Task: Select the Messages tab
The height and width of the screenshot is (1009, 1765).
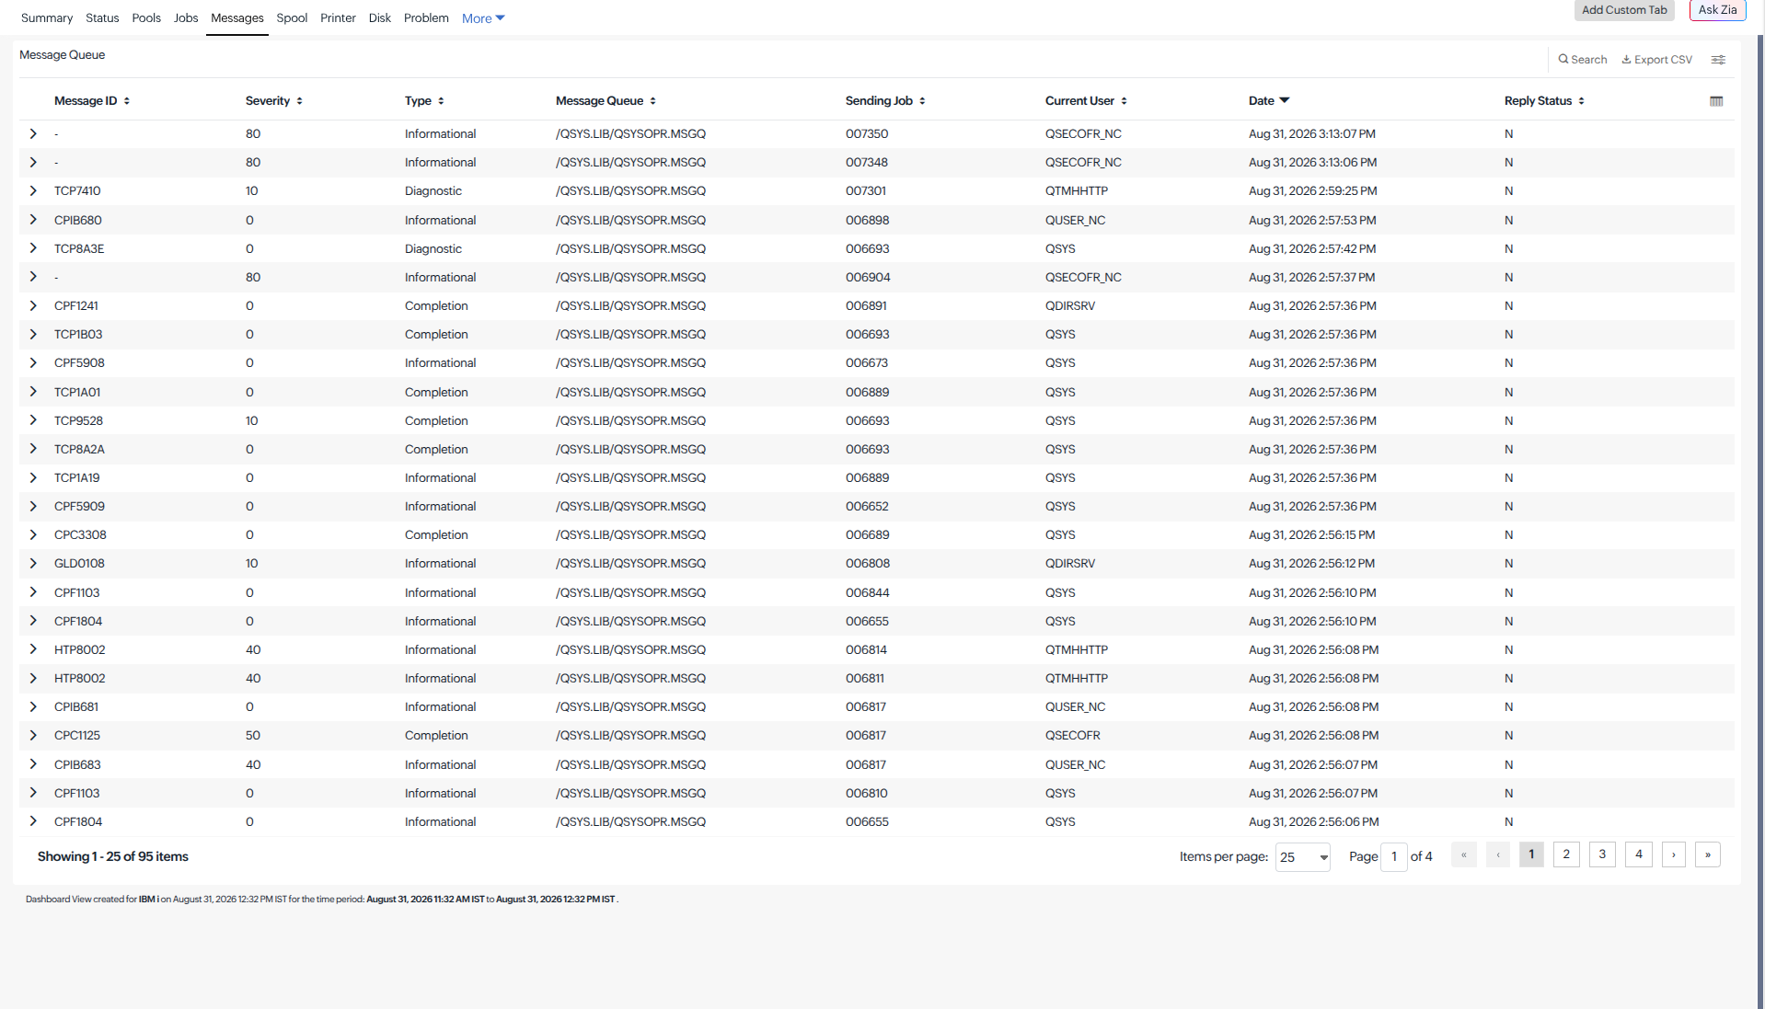Action: pos(237,18)
